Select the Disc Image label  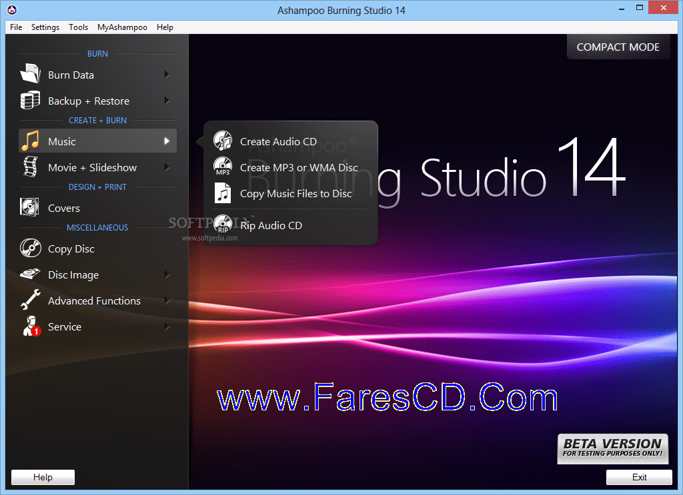pos(73,275)
